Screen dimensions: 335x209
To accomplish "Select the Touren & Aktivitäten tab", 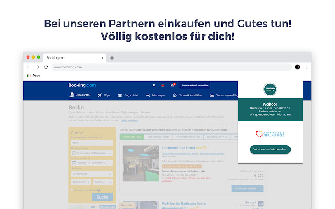I will click(x=187, y=95).
